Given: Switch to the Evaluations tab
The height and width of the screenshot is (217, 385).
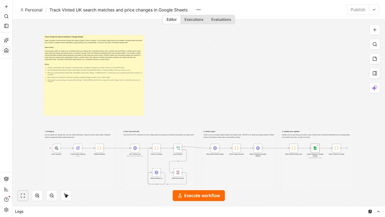Looking at the screenshot, I should click(x=221, y=20).
